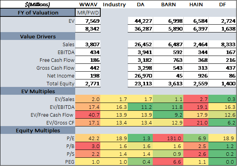Select the EV/Free Cash Flow row label
237x166 pixels.
point(52,115)
